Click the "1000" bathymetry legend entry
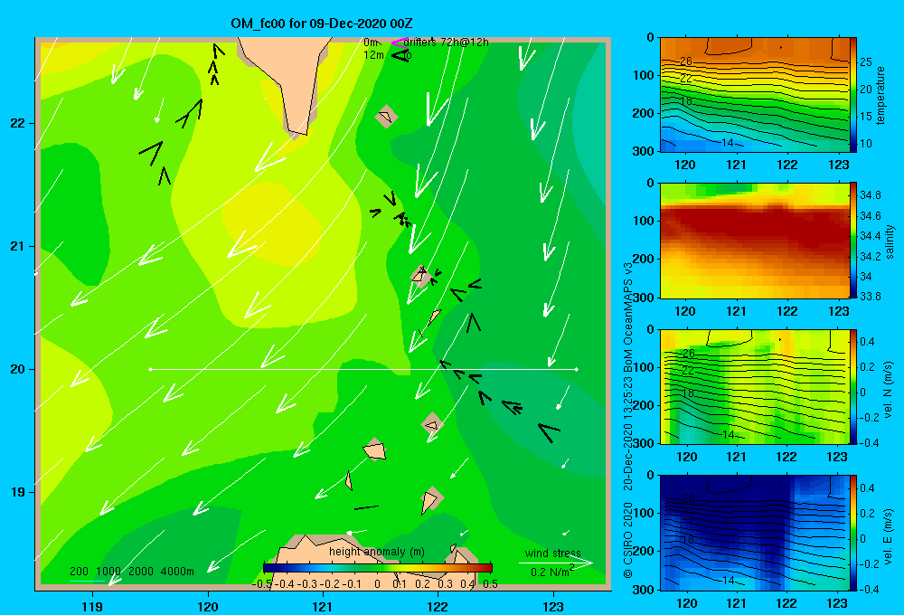The height and width of the screenshot is (615, 904). [108, 572]
